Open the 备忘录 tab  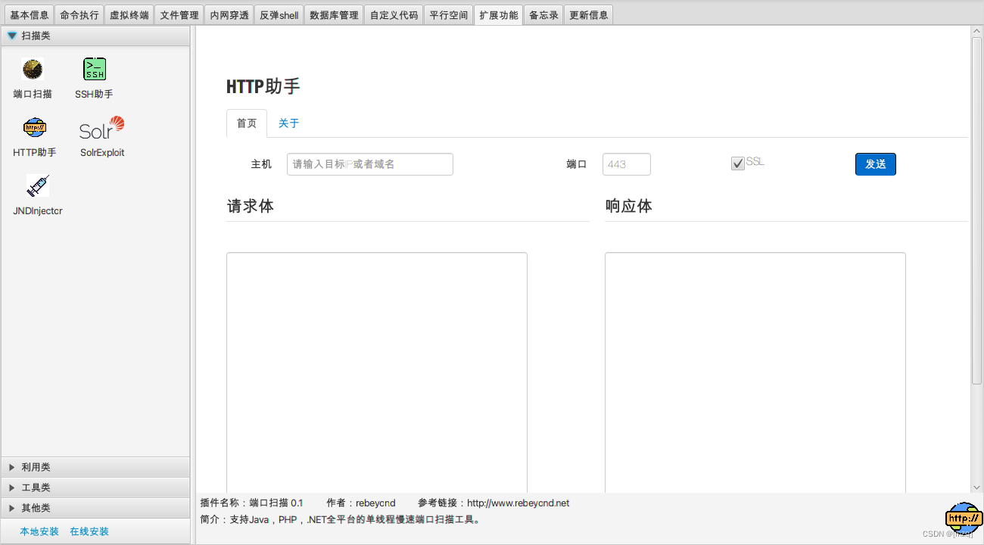[x=543, y=15]
